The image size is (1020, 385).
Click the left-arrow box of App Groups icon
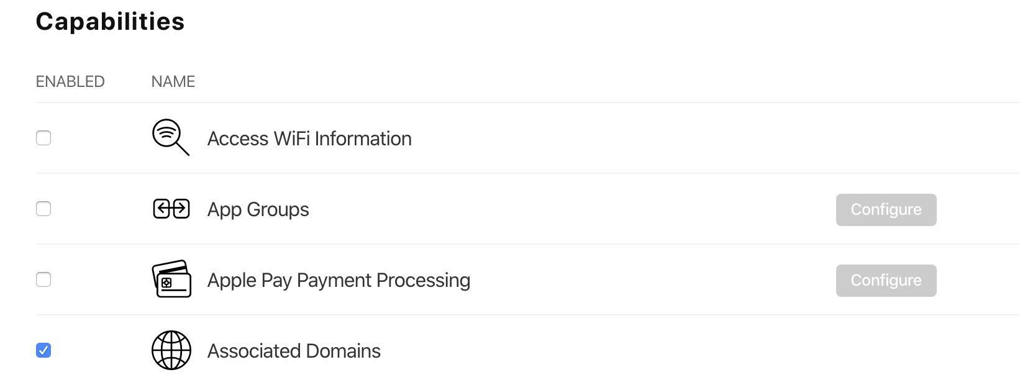[162, 209]
